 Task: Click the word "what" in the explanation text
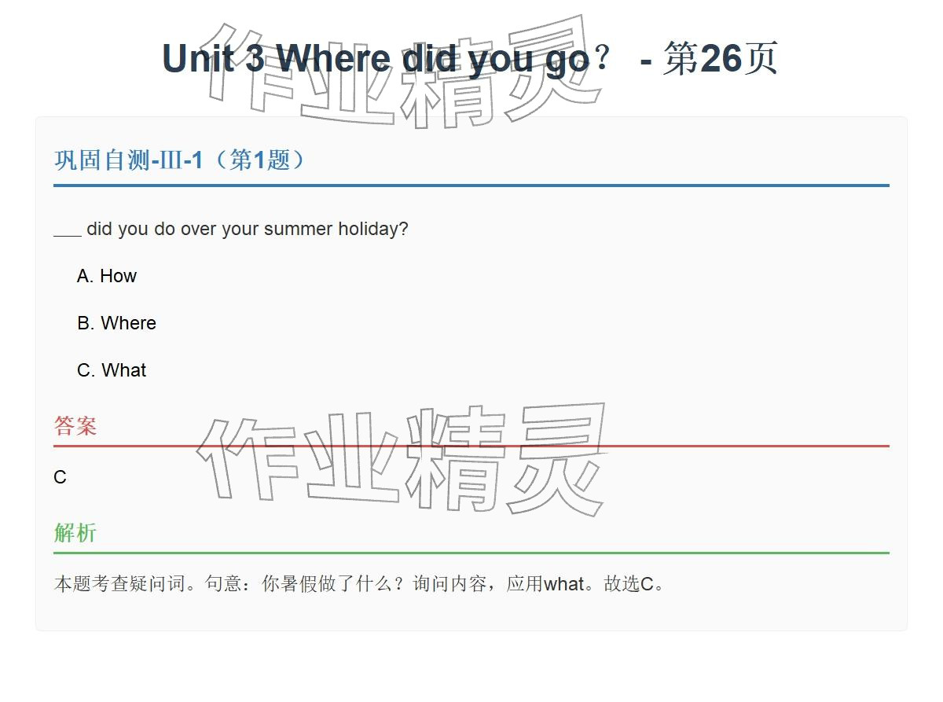(x=564, y=584)
